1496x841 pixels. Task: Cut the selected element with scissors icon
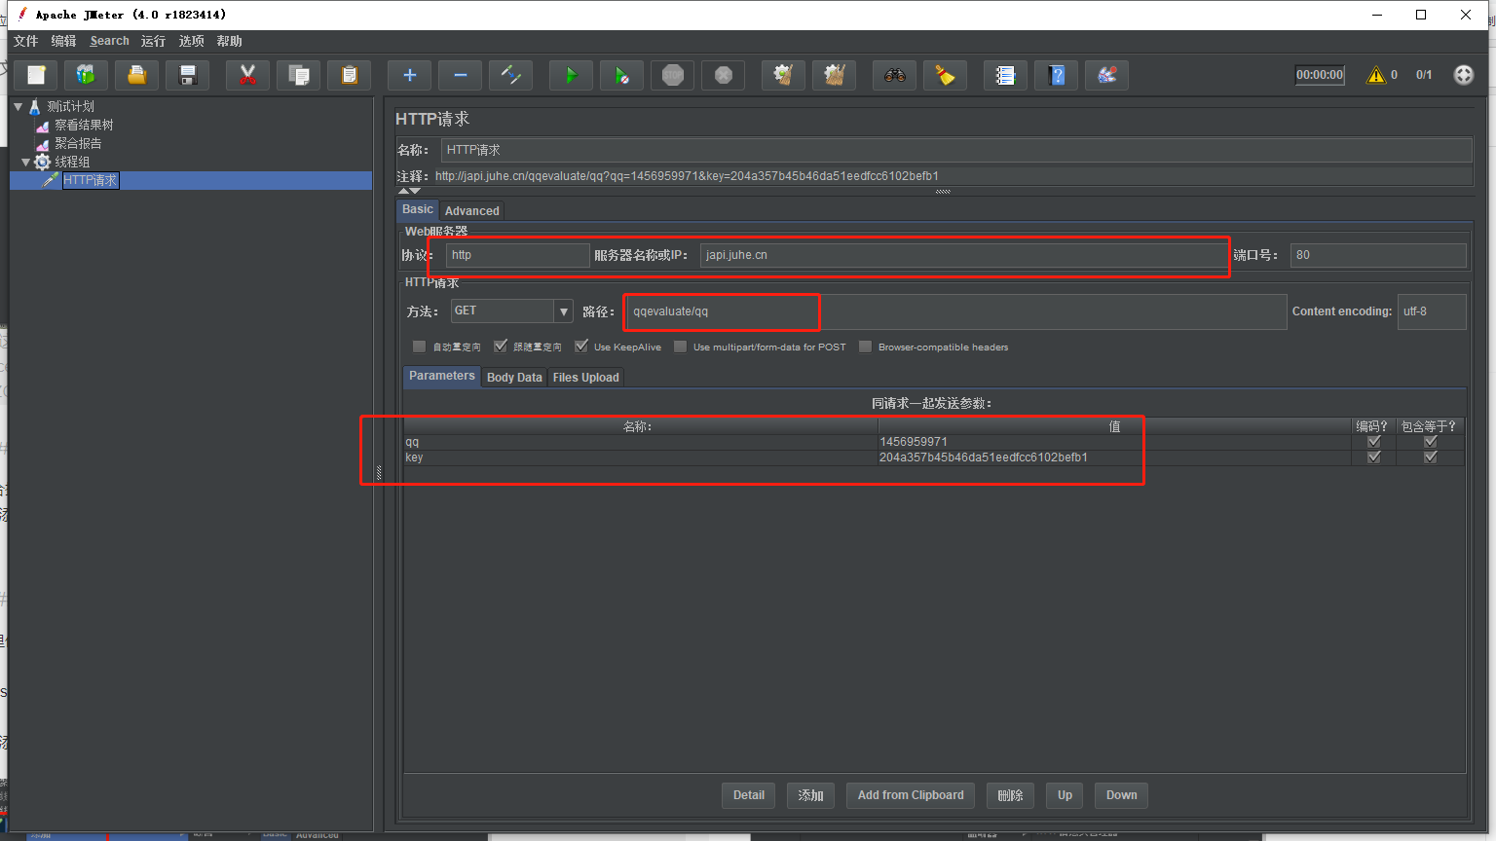point(247,75)
